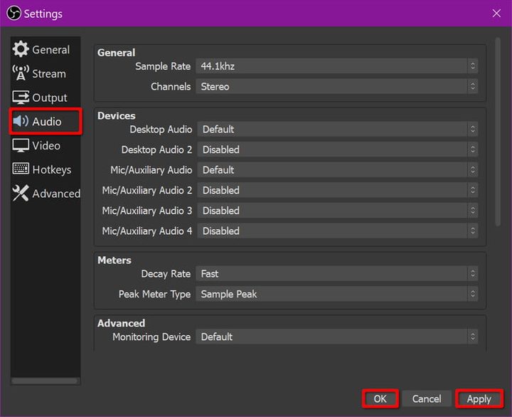The image size is (512, 417).
Task: Click the Audio speaker icon
Action: [21, 122]
